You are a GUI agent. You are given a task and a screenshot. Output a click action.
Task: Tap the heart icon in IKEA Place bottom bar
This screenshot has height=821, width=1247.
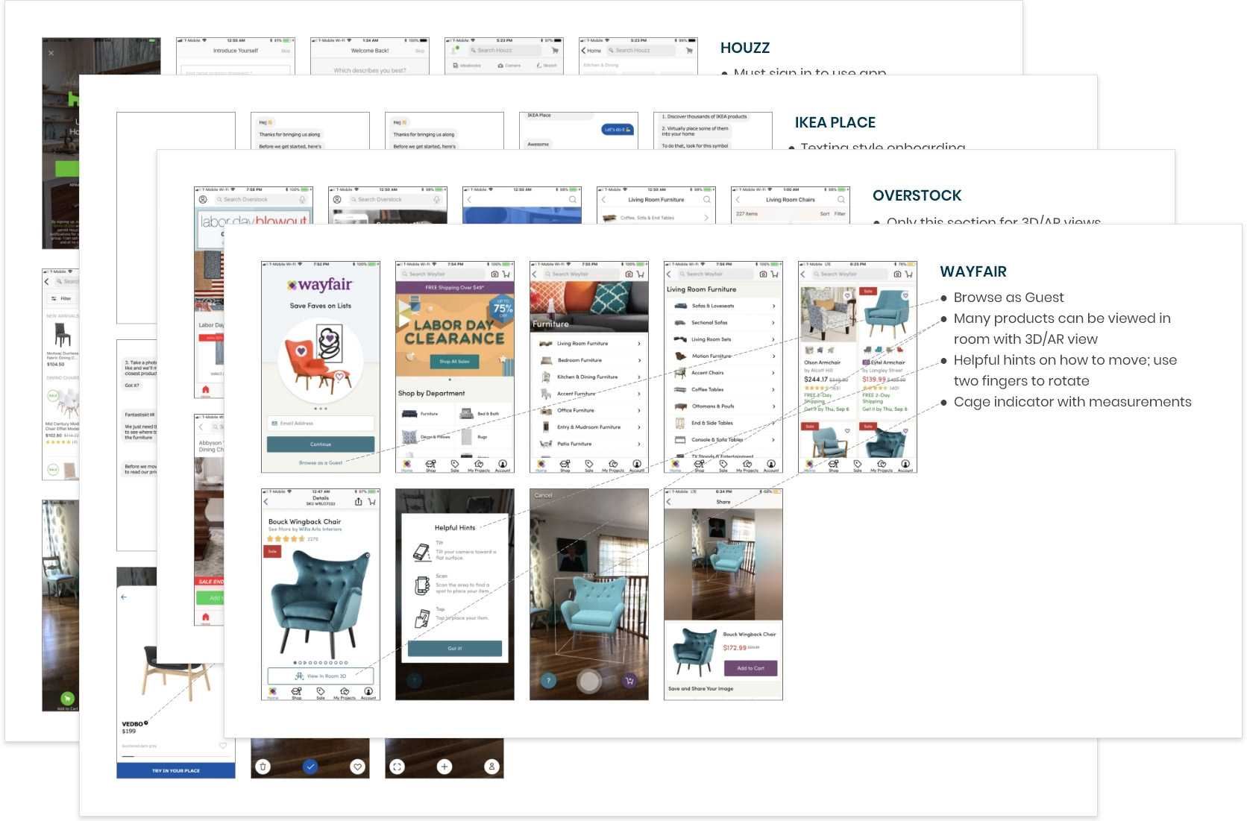[357, 766]
